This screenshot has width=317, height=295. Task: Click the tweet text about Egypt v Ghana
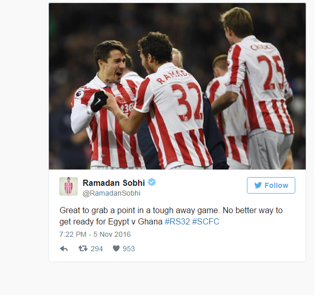pos(171,216)
